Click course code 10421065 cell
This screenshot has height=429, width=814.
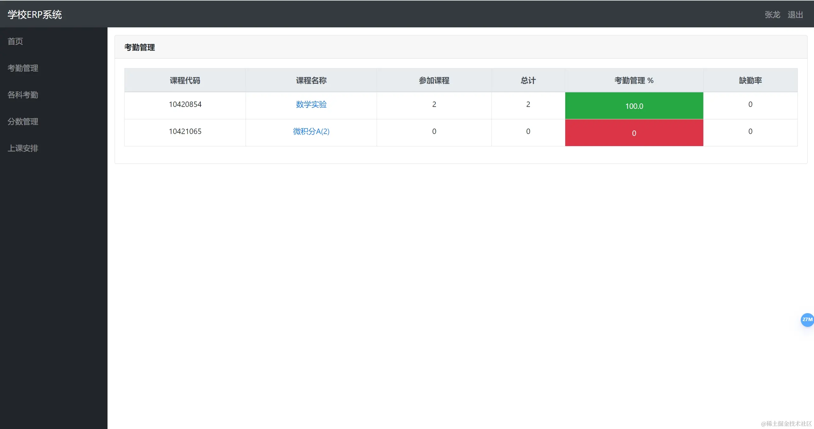click(185, 131)
